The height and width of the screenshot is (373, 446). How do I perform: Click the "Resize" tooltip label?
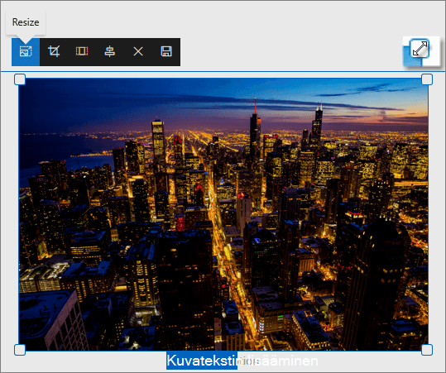pyautogui.click(x=26, y=22)
